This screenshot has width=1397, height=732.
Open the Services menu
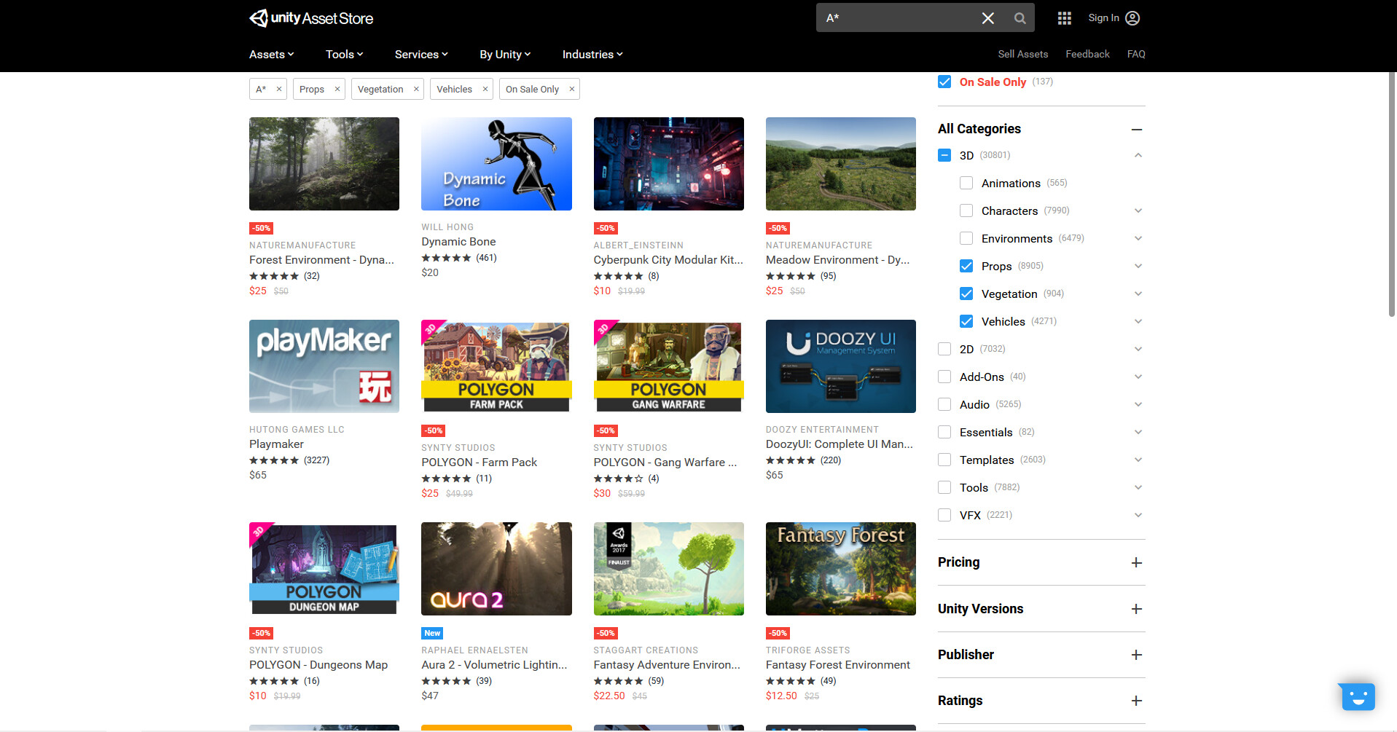[421, 55]
